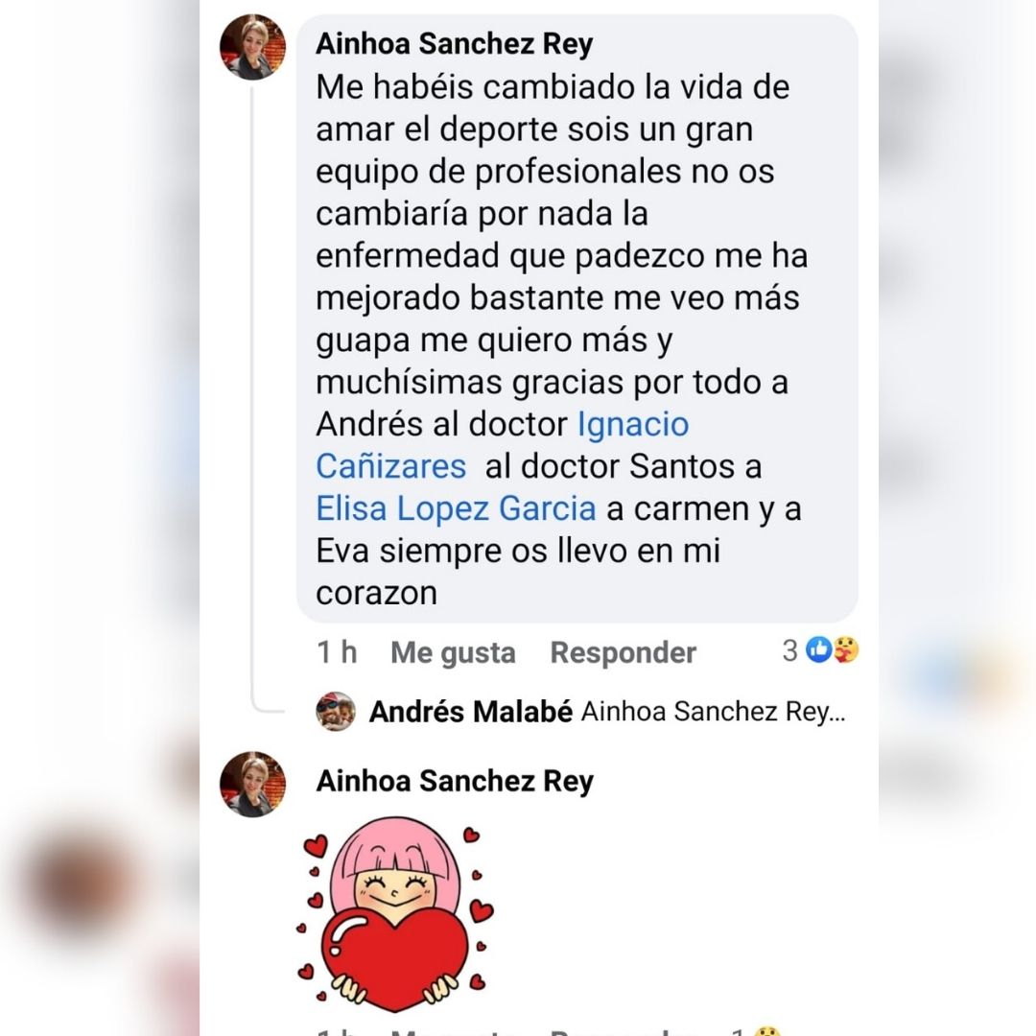Click 'Responder' under the first comment
Screen dimensions: 1036x1036
coord(624,653)
